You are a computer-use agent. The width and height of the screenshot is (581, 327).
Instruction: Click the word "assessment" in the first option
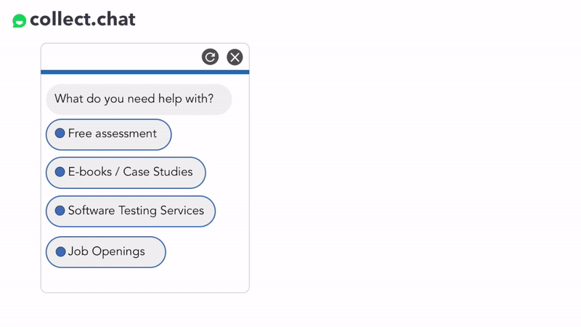[x=126, y=134]
